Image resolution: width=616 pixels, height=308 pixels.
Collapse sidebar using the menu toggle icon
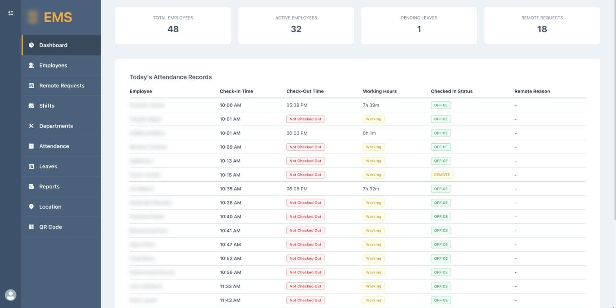(x=11, y=13)
